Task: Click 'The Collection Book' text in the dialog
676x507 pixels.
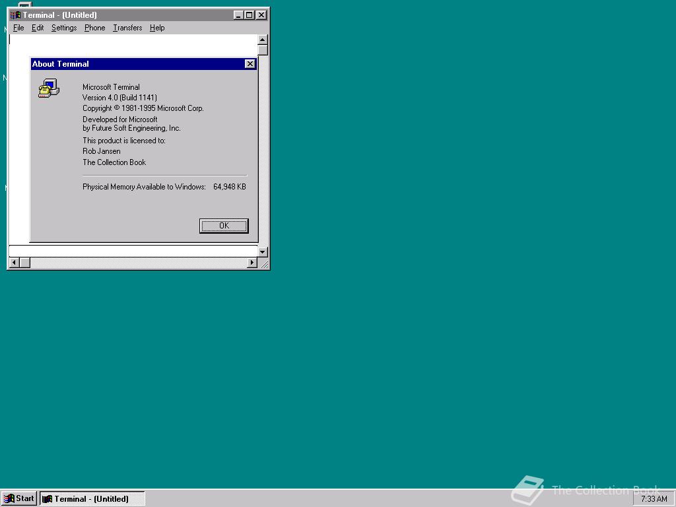Action: tap(114, 162)
